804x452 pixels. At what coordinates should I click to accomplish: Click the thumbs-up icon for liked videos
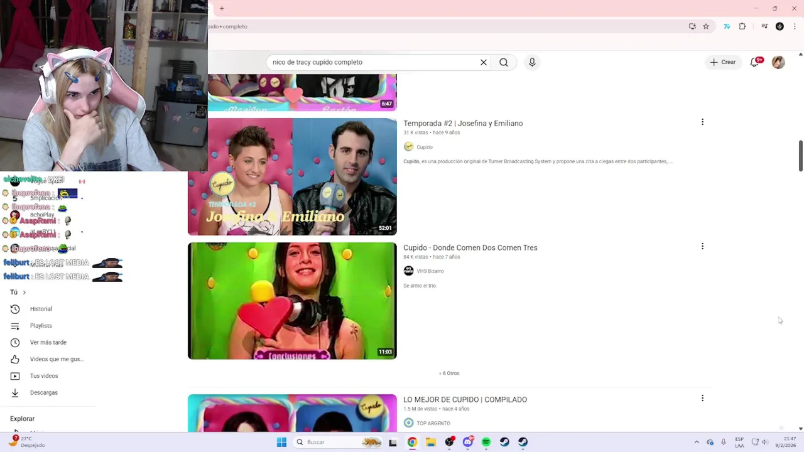pyautogui.click(x=16, y=359)
